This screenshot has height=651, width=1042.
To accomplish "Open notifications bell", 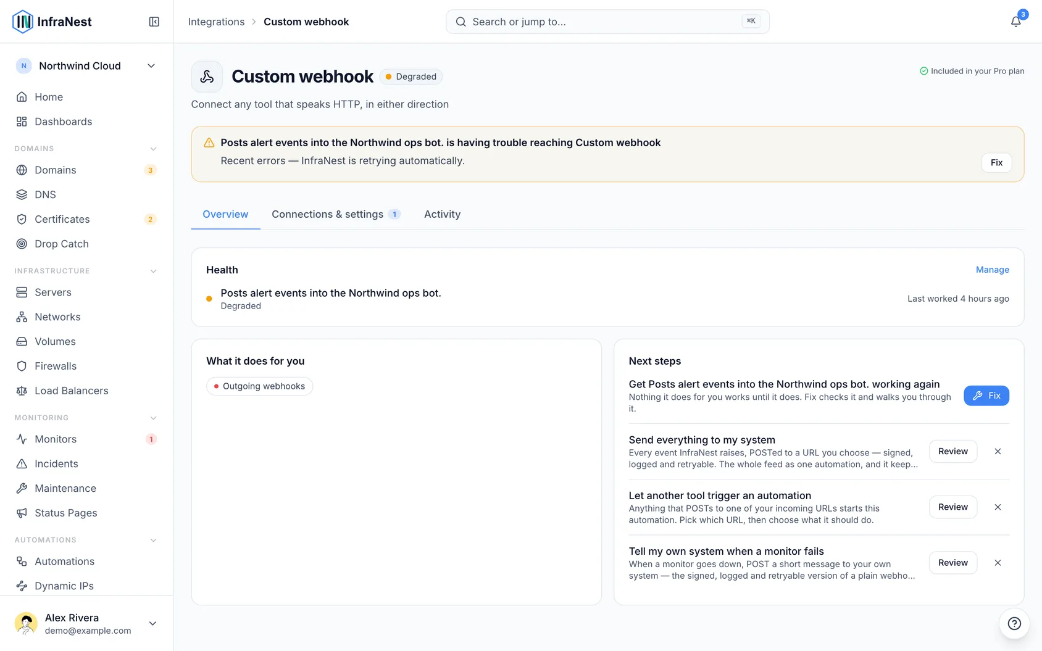I will pyautogui.click(x=1015, y=22).
